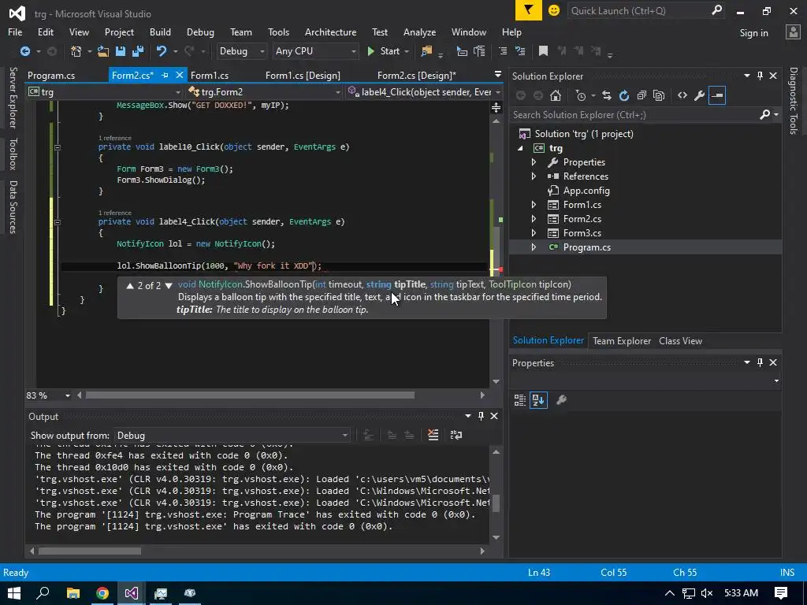Open the Diagnostic Tools side panel

coord(794,101)
